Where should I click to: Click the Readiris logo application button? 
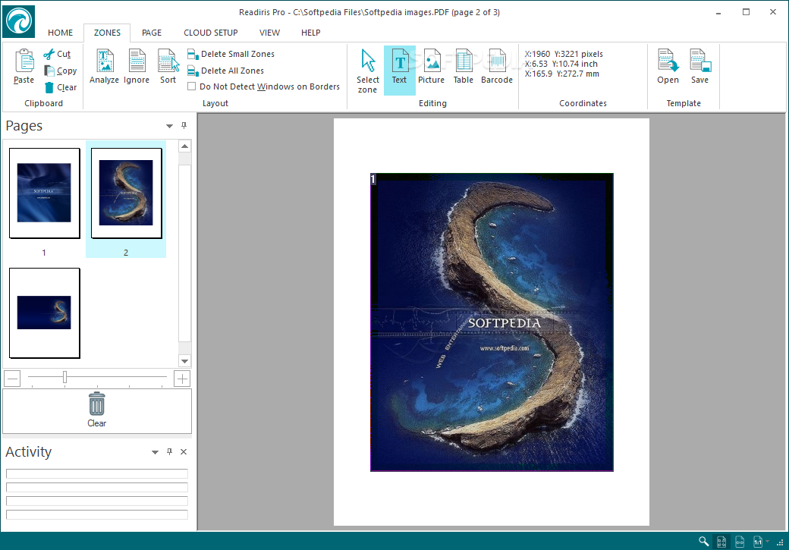[x=19, y=22]
